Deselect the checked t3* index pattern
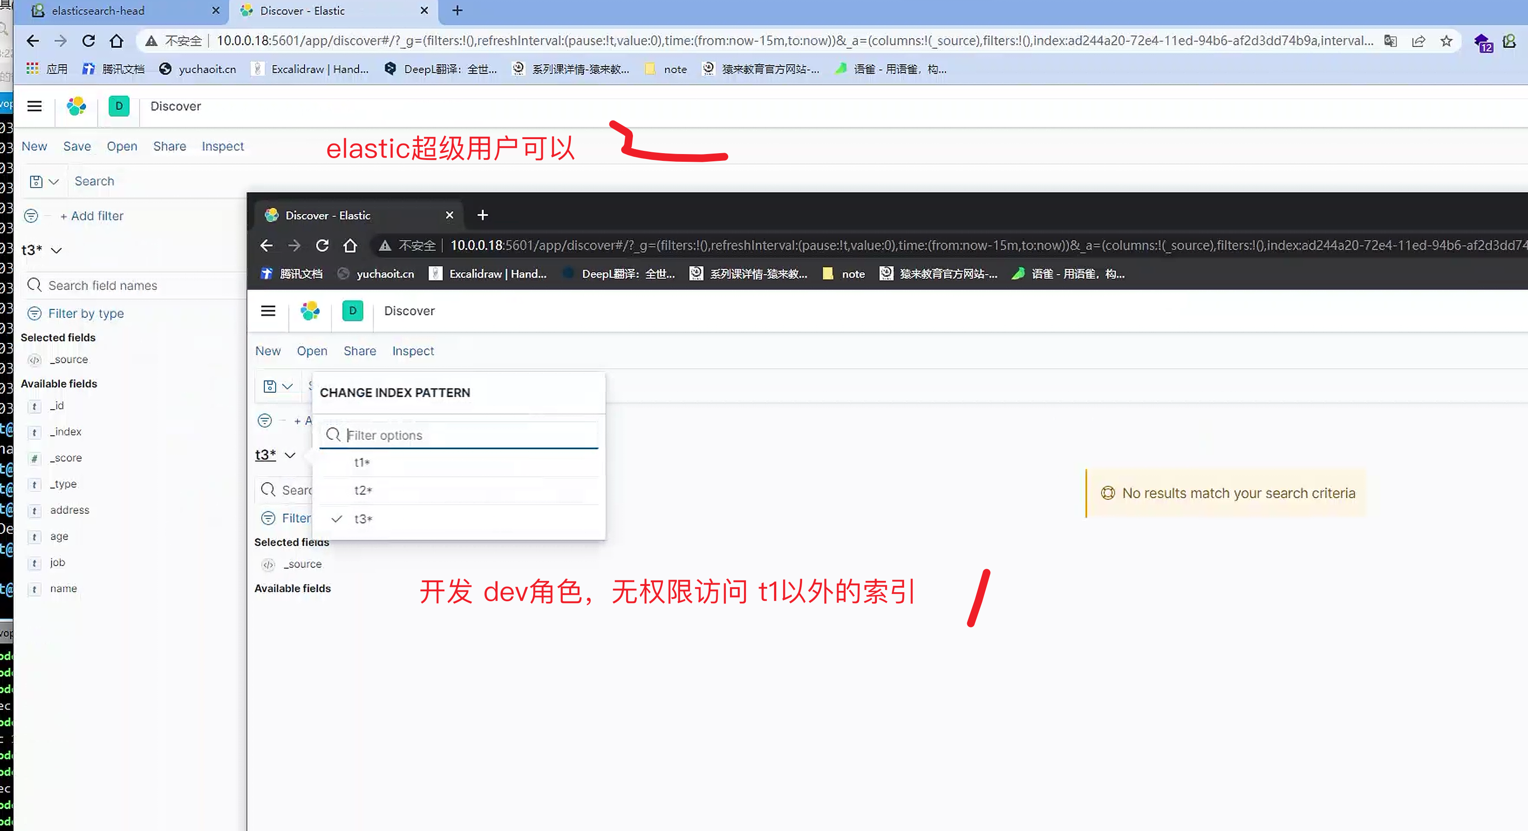 [x=362, y=519]
